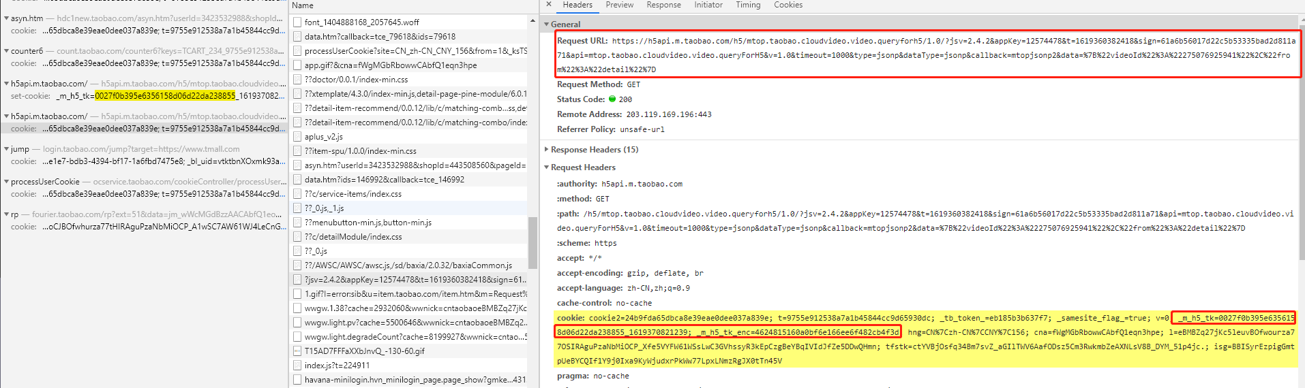1305x388 pixels.
Task: Open the Initiator tab
Action: point(708,5)
